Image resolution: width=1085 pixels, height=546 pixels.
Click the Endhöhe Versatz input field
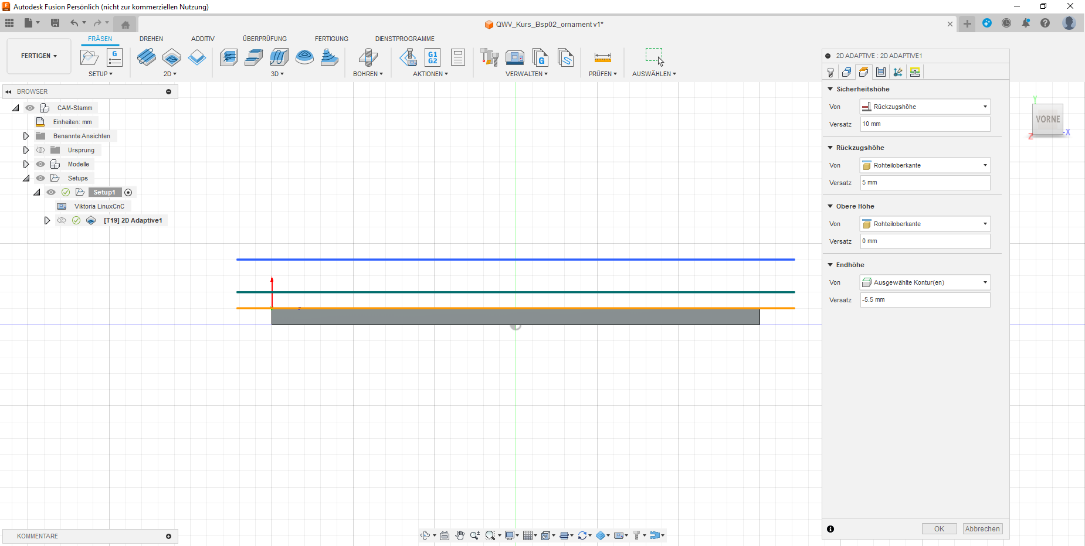tap(925, 300)
